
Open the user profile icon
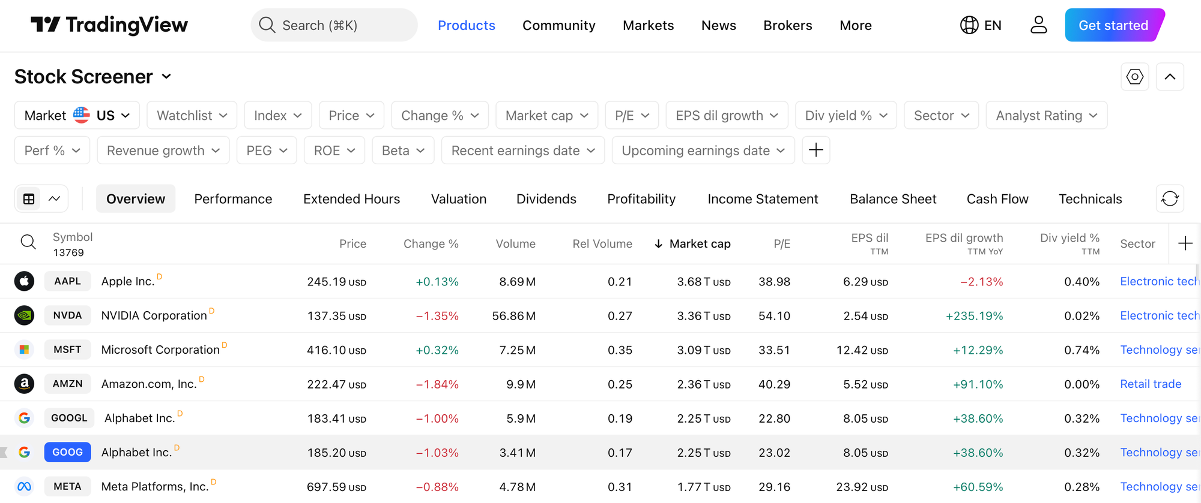1038,25
